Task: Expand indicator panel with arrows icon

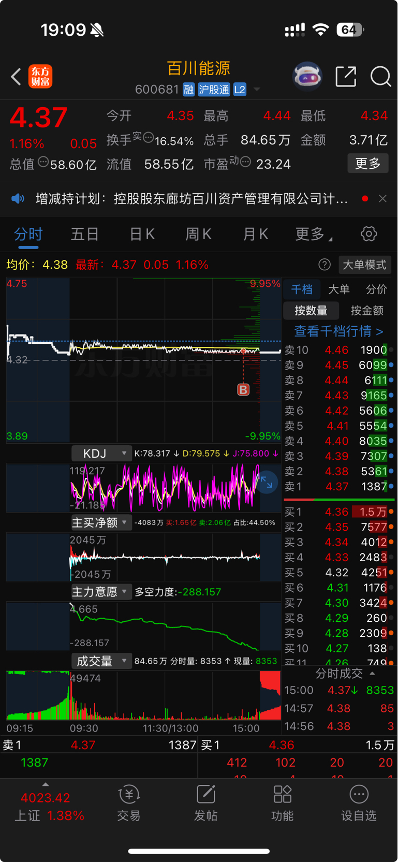Action: (267, 483)
